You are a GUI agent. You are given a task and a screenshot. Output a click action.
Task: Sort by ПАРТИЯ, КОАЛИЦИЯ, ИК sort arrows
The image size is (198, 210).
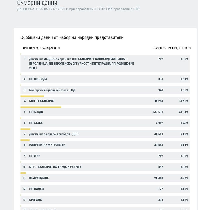(x=59, y=48)
